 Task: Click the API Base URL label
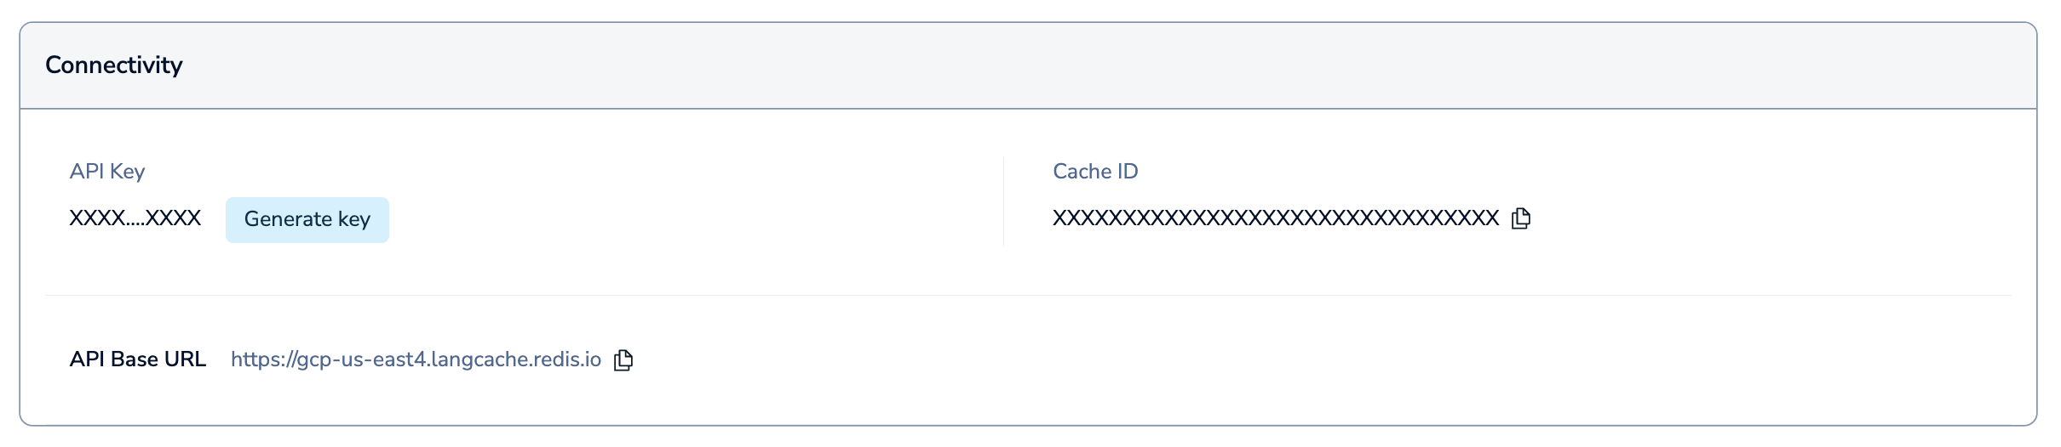coord(138,359)
